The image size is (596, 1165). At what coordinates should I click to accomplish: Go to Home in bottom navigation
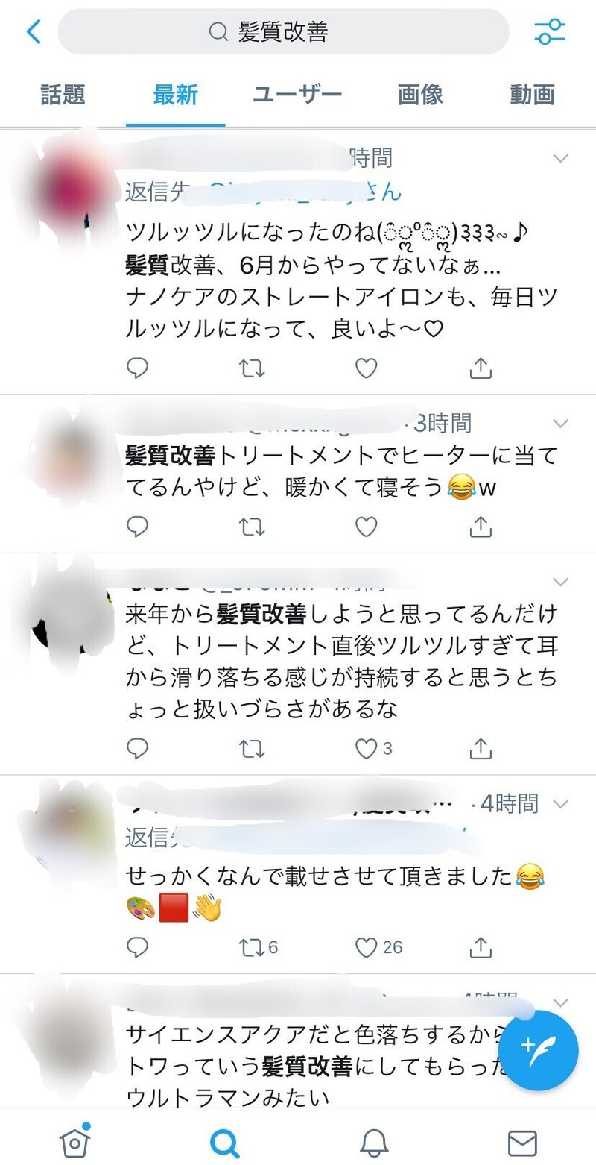tap(74, 1141)
